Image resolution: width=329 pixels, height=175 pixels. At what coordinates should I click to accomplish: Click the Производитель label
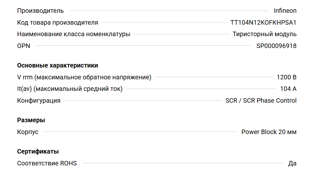(41, 11)
